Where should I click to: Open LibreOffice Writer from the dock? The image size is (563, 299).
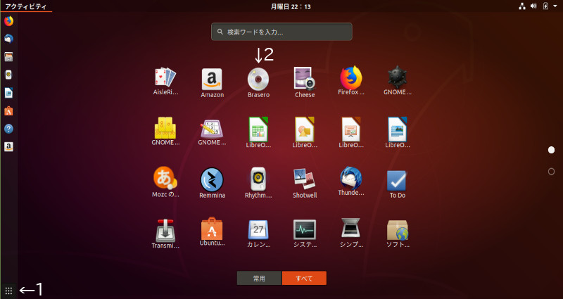pos(8,93)
